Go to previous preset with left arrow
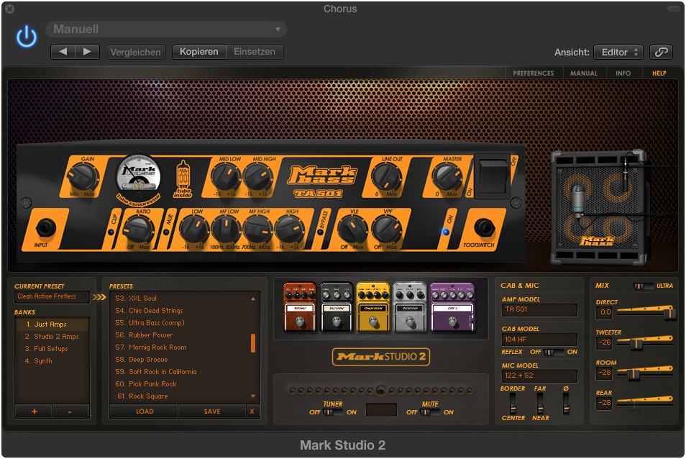This screenshot has height=459, width=686. click(x=63, y=52)
